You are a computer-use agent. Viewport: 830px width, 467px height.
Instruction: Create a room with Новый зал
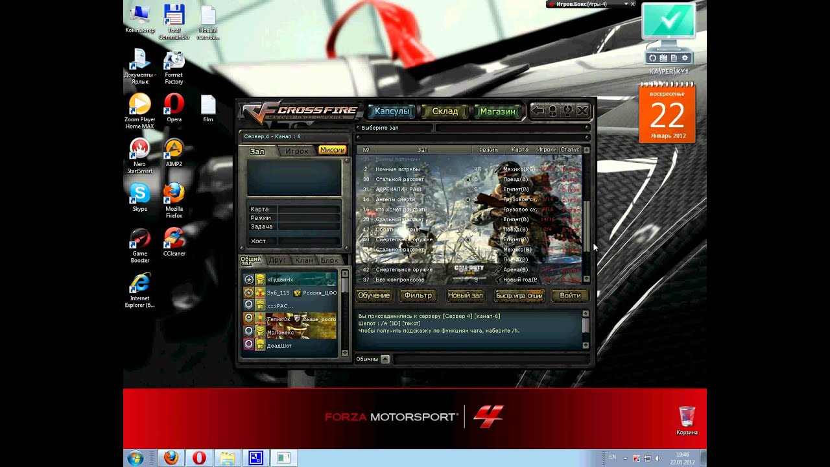click(x=465, y=295)
